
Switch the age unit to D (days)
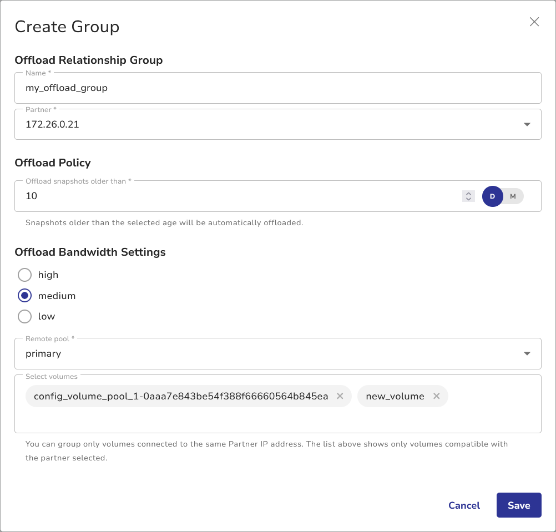[492, 196]
